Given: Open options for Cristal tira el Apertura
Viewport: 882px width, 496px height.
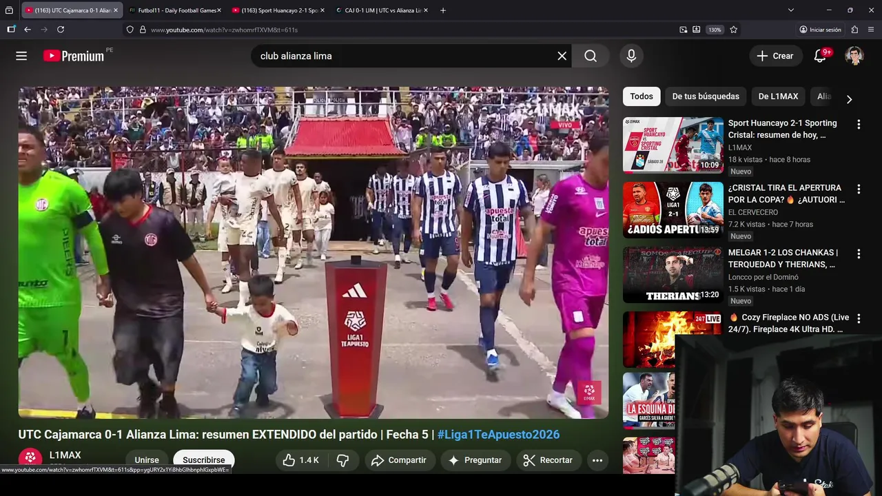Looking at the screenshot, I should point(859,189).
